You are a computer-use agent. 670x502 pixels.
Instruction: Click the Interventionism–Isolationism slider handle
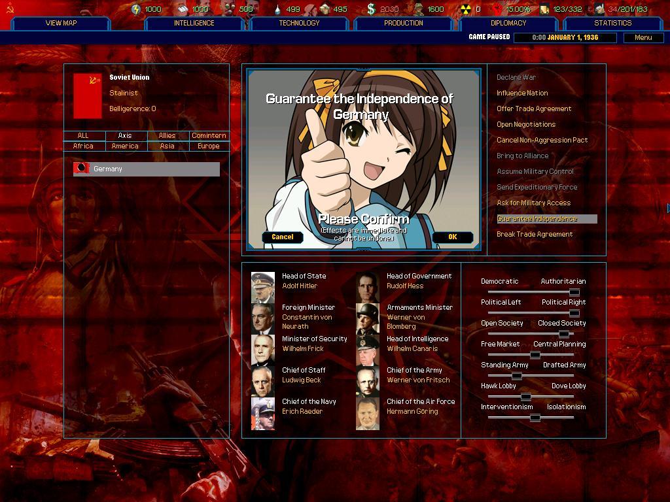pos(535,418)
